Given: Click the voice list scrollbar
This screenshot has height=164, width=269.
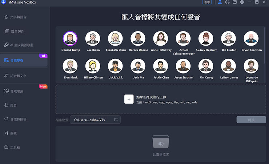Looking at the screenshot, I should 265,45.
